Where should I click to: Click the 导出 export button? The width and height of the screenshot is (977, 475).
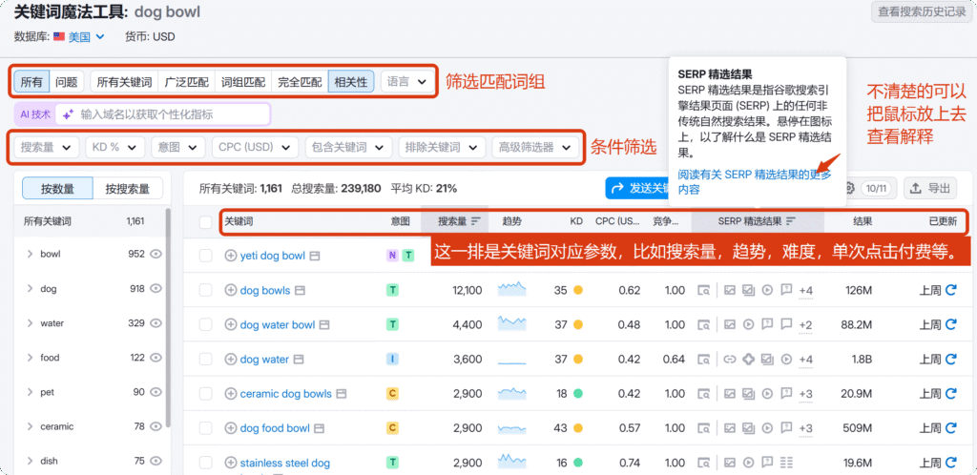[930, 188]
